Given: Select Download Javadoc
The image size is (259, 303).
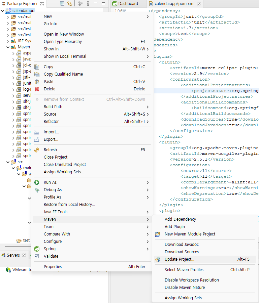Looking at the screenshot, I should click(x=205, y=245).
